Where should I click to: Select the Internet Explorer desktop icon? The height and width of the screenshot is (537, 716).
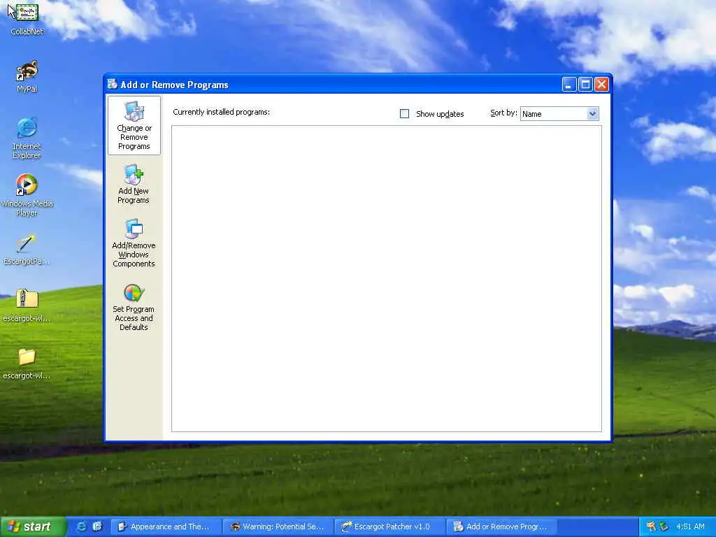pos(27,138)
